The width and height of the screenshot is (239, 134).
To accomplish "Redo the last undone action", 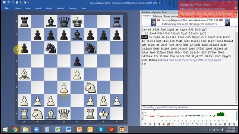I will click(x=13, y=2).
